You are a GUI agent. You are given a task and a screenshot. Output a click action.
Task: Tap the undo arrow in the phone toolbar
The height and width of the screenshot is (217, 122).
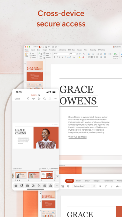28,99
